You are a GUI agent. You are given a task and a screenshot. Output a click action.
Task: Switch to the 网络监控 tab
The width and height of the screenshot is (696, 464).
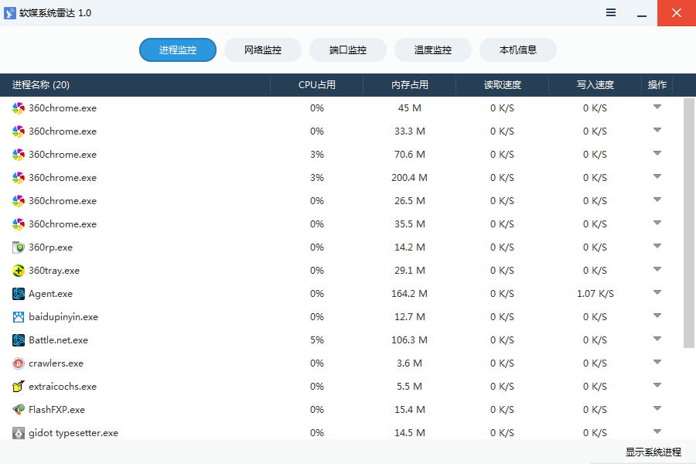click(263, 49)
